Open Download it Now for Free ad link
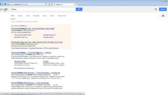168x95 pixels. tap(37, 42)
